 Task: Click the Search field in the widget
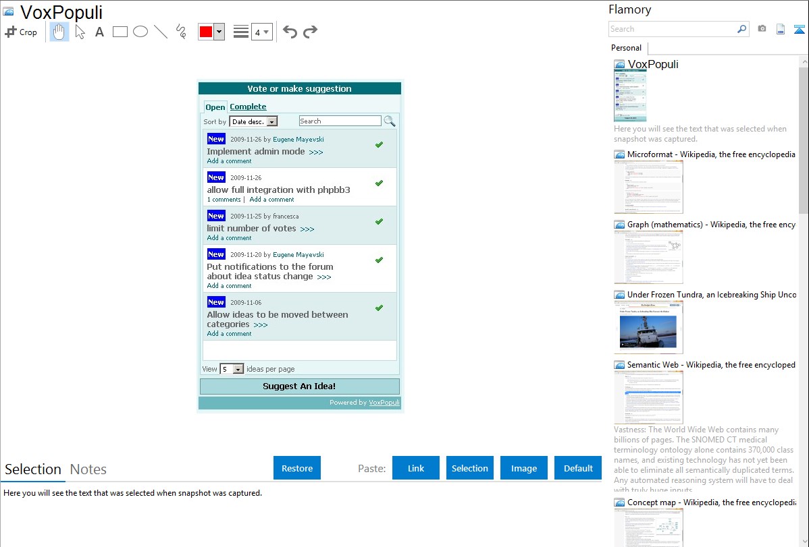[340, 121]
